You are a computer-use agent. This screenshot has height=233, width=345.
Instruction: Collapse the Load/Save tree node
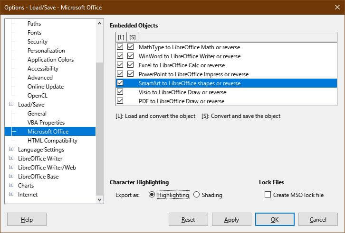point(11,105)
